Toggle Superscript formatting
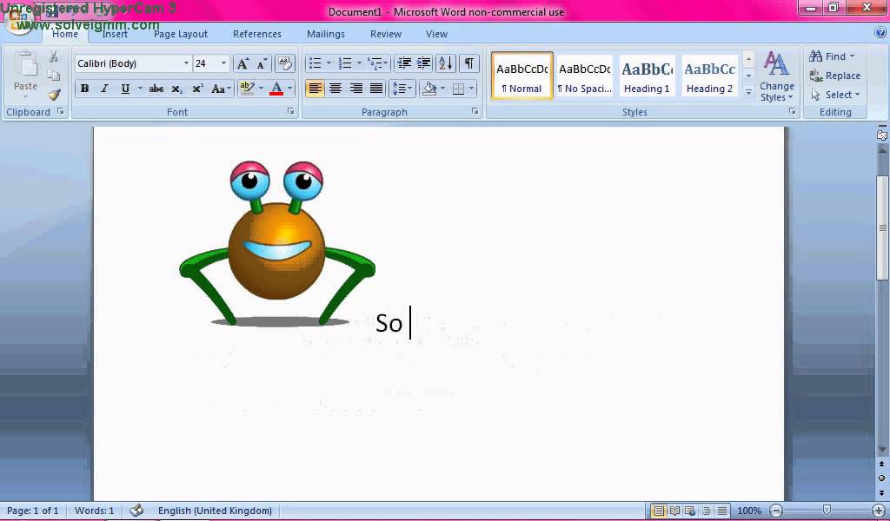Viewport: 890px width, 521px height. point(197,89)
